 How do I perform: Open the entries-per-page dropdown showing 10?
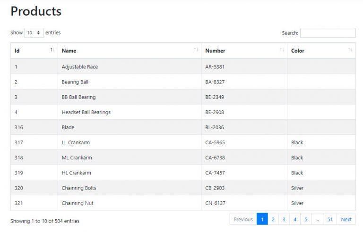(x=34, y=33)
